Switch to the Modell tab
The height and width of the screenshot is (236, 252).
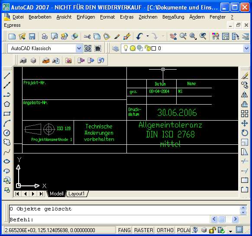point(57,194)
